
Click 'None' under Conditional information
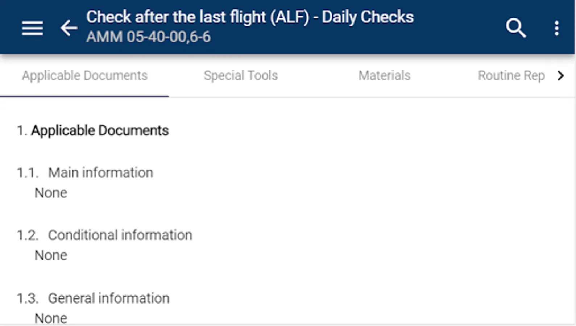(x=51, y=255)
